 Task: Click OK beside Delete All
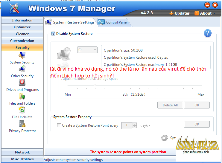[197, 105]
